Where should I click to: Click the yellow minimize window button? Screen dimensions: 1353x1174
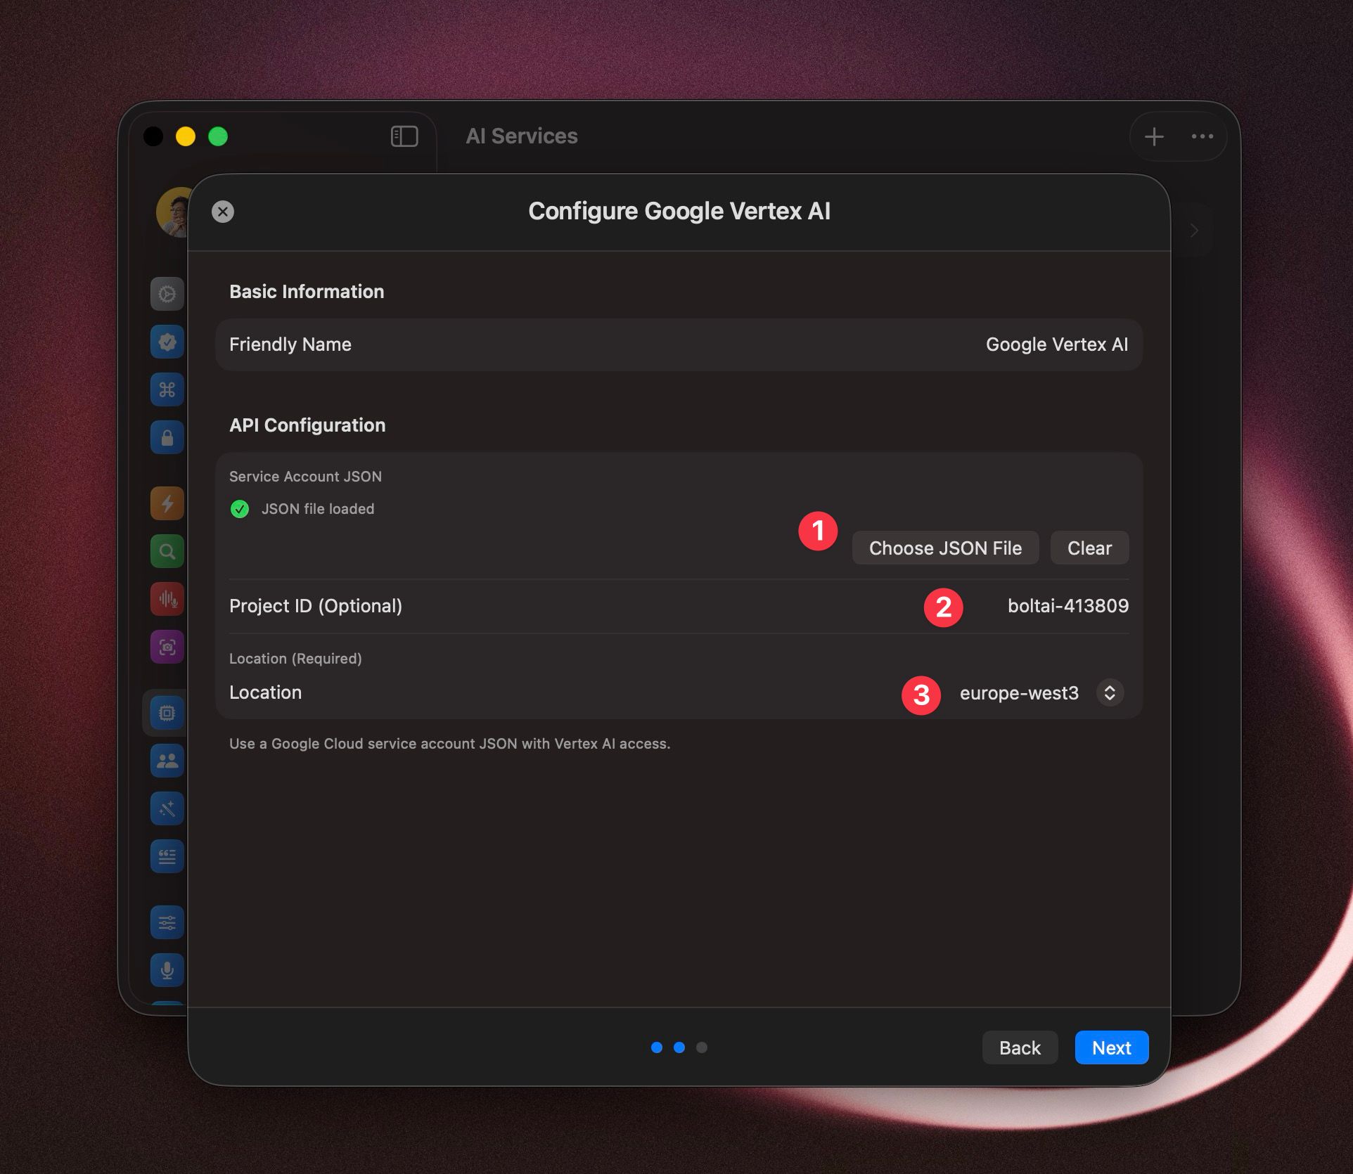pyautogui.click(x=186, y=136)
